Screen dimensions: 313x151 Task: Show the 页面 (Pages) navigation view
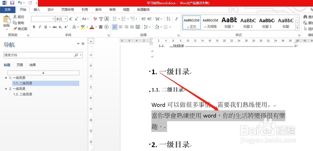(20, 65)
